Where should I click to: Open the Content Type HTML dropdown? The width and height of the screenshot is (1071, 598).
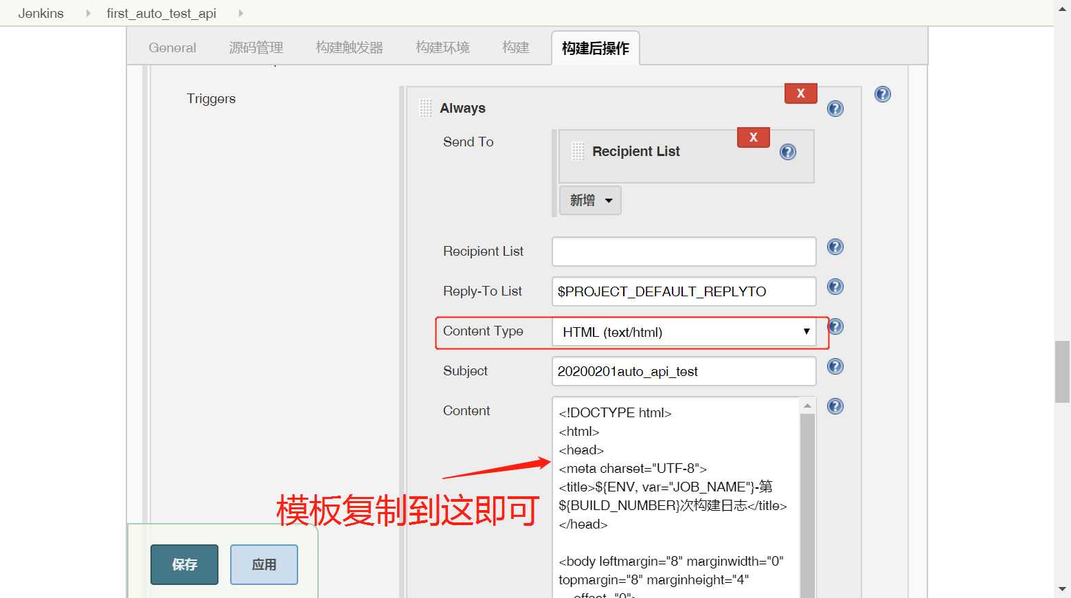click(684, 332)
